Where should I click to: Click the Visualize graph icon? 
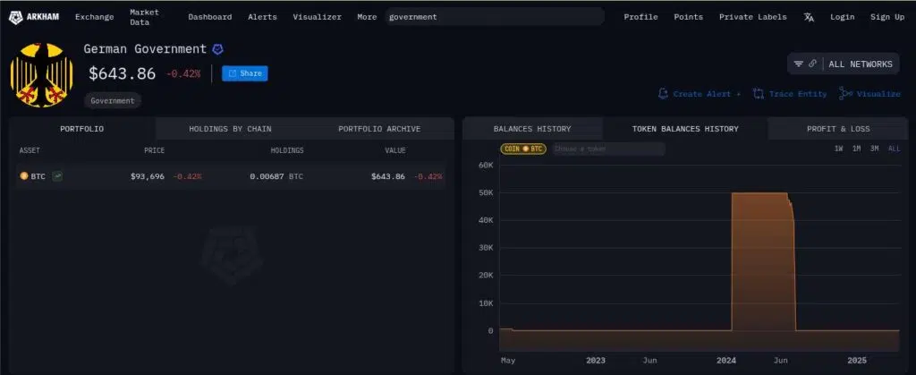[845, 93]
